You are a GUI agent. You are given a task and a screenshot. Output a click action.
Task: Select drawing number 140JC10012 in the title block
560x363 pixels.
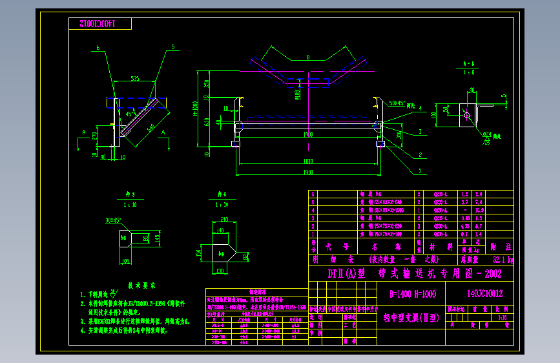pyautogui.click(x=484, y=294)
